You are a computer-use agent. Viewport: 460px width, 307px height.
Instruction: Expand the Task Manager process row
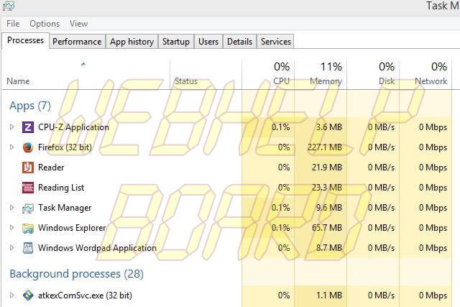[x=11, y=208]
